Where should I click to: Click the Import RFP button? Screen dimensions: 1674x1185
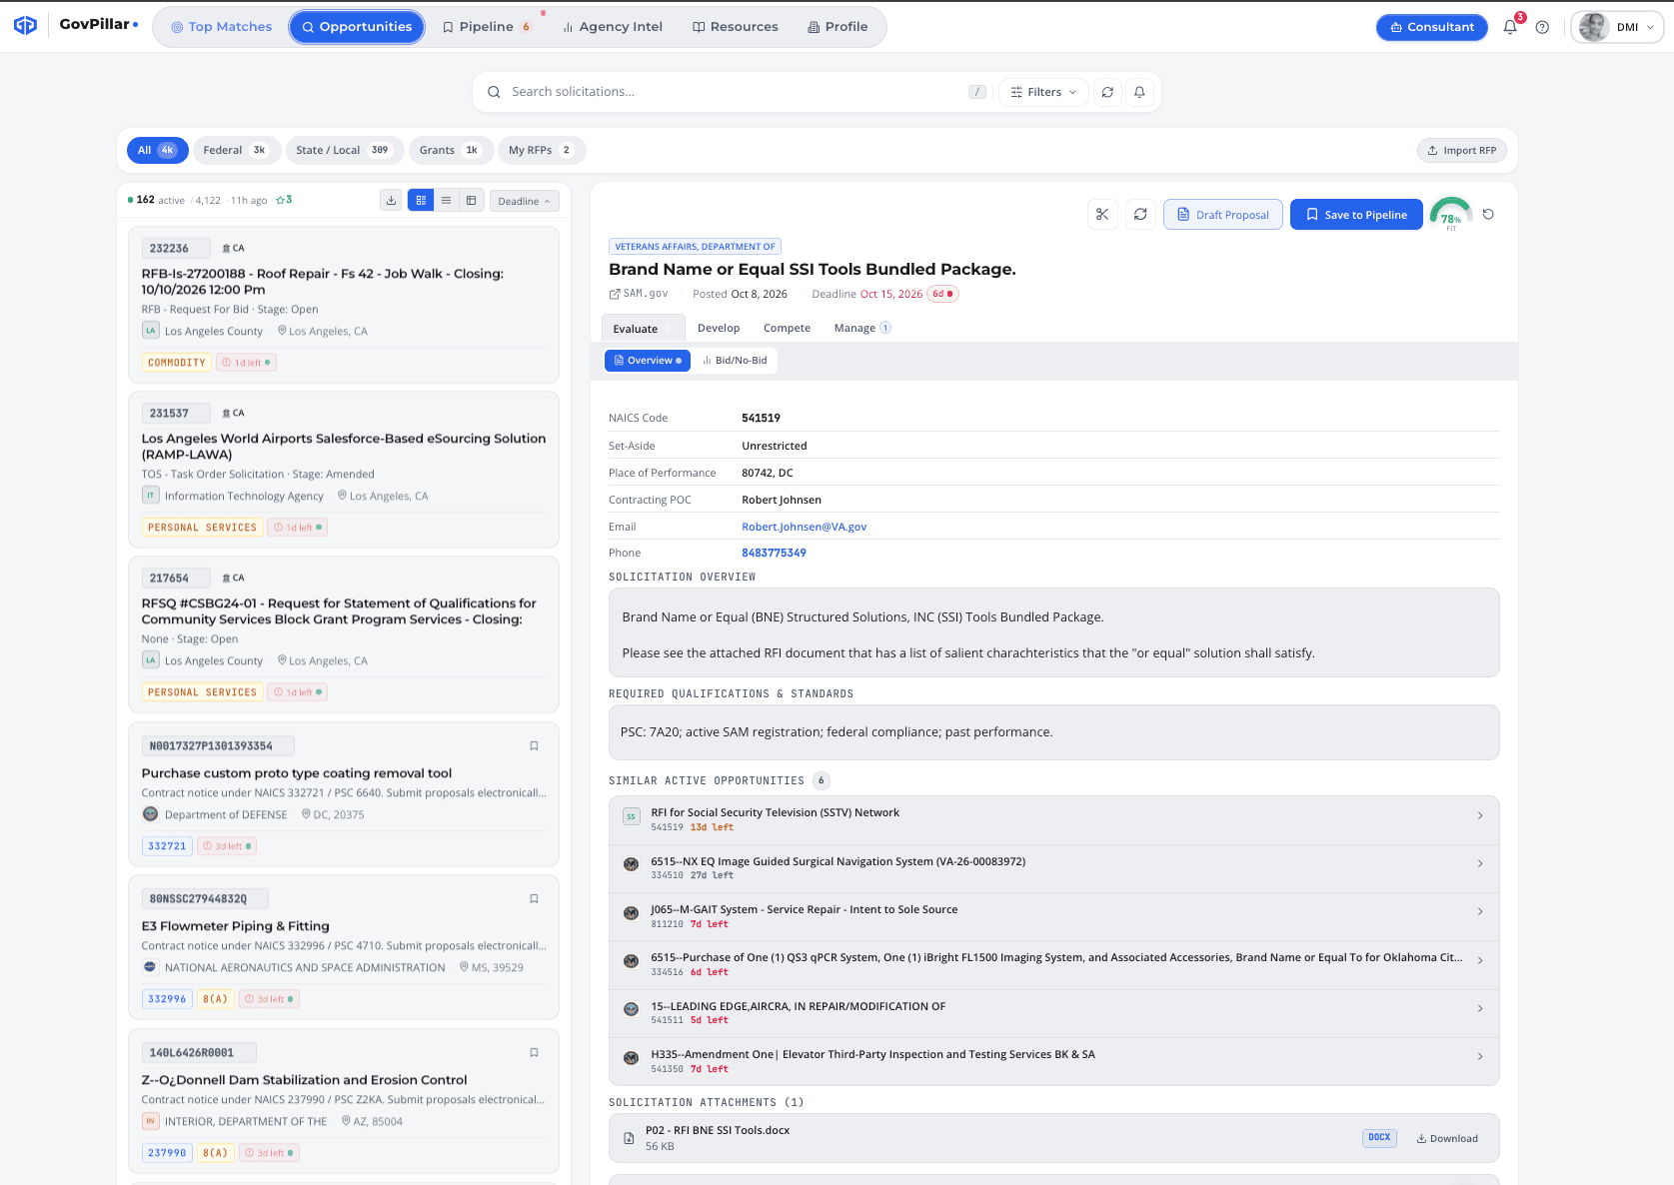pos(1461,151)
